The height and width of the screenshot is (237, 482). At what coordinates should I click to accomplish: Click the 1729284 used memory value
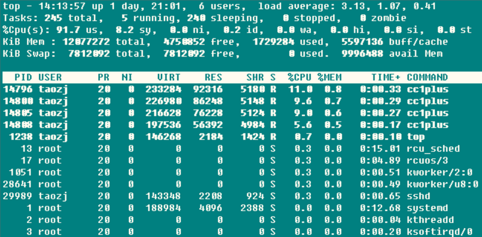273,42
